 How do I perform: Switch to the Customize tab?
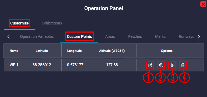tap(19, 23)
